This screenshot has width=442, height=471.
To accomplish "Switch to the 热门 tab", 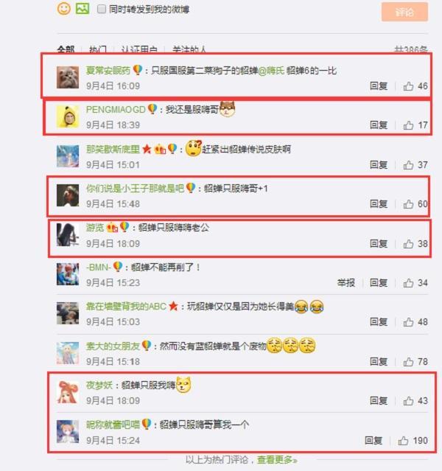I will pyautogui.click(x=97, y=49).
